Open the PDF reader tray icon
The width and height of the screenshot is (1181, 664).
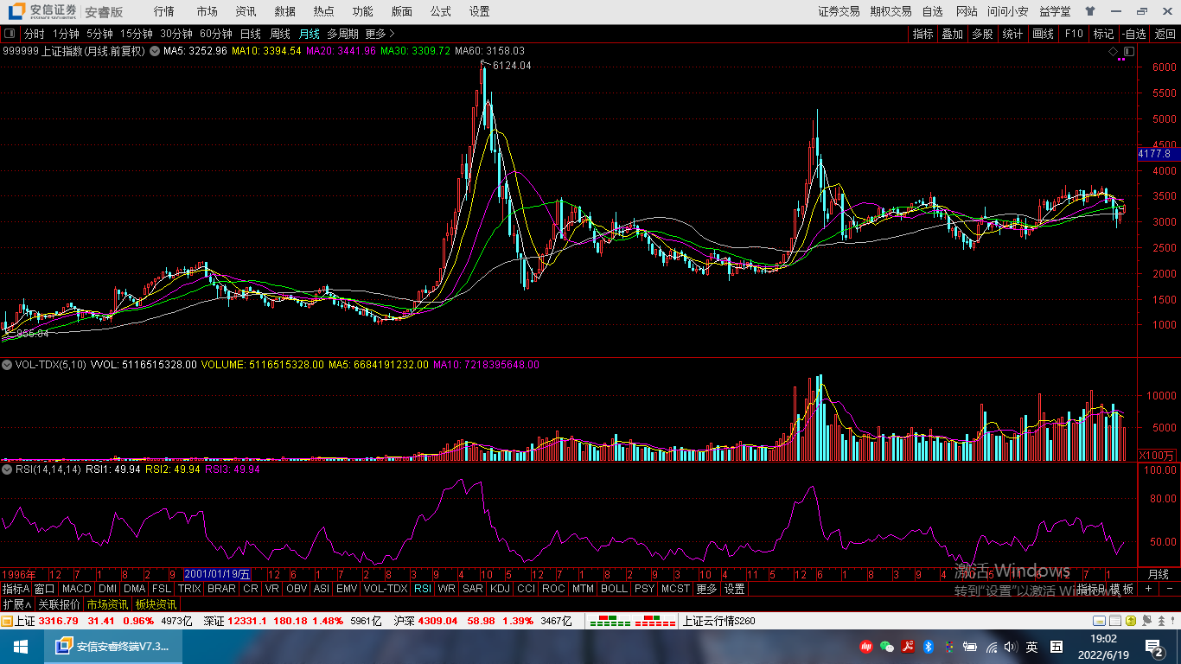[x=908, y=647]
